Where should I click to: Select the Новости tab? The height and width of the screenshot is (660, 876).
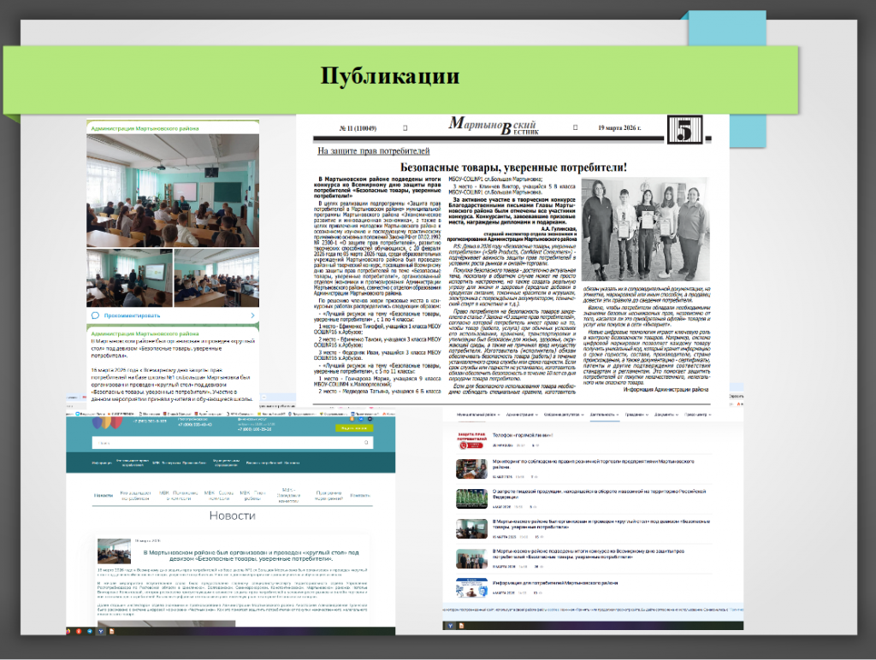(104, 495)
